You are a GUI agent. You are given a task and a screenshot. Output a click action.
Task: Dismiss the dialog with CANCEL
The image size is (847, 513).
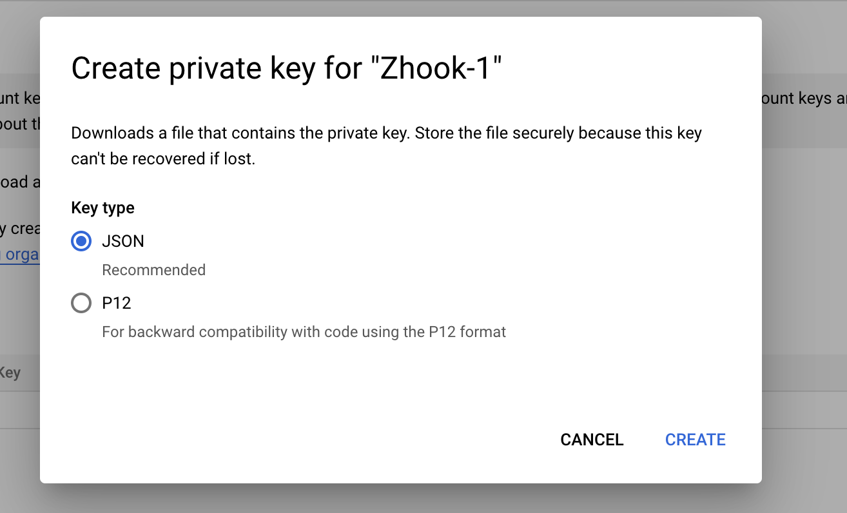pos(592,440)
